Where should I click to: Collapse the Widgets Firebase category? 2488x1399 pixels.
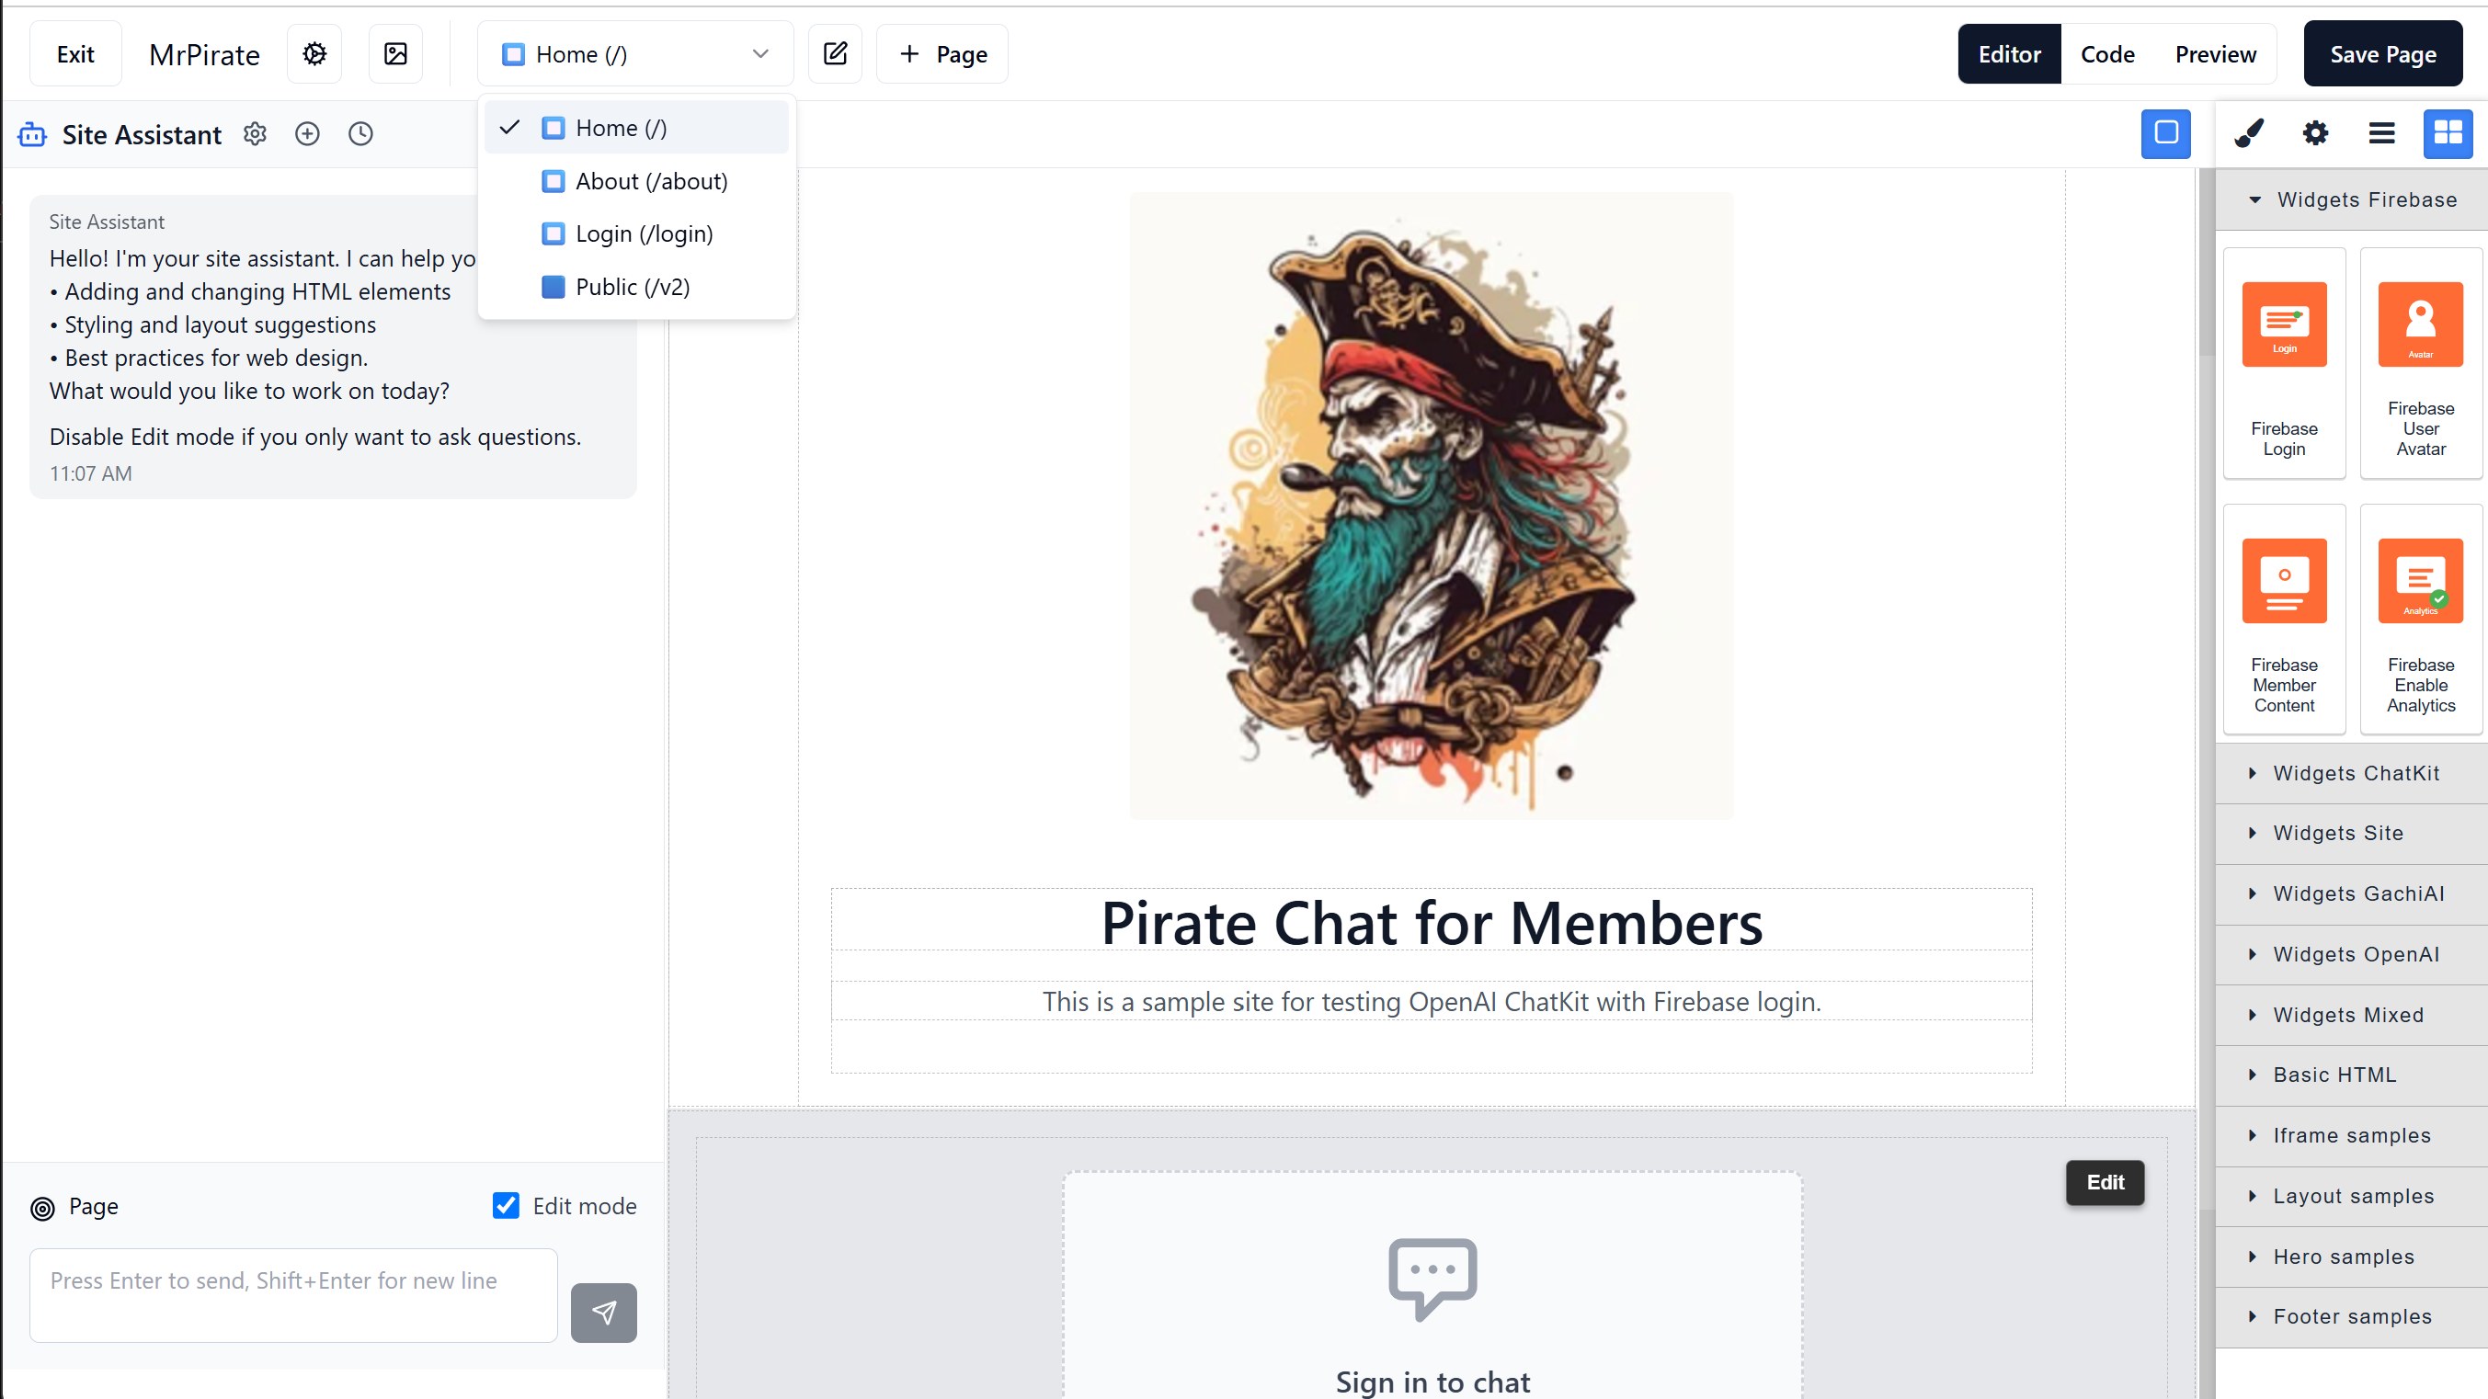tap(2365, 199)
